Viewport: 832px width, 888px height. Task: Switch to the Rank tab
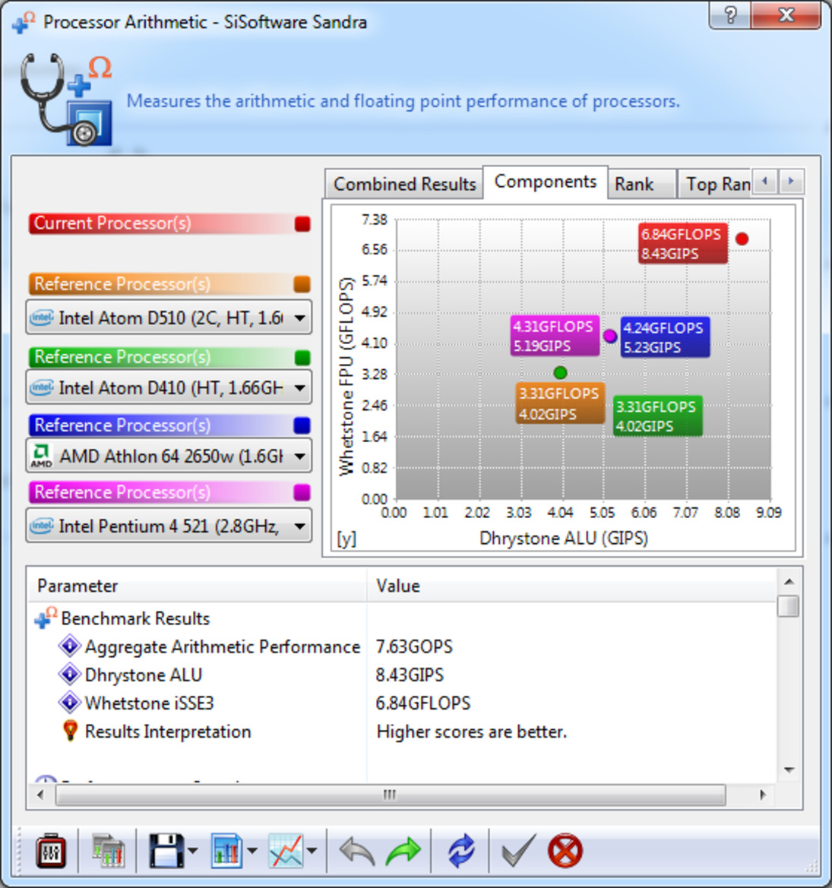[x=642, y=184]
